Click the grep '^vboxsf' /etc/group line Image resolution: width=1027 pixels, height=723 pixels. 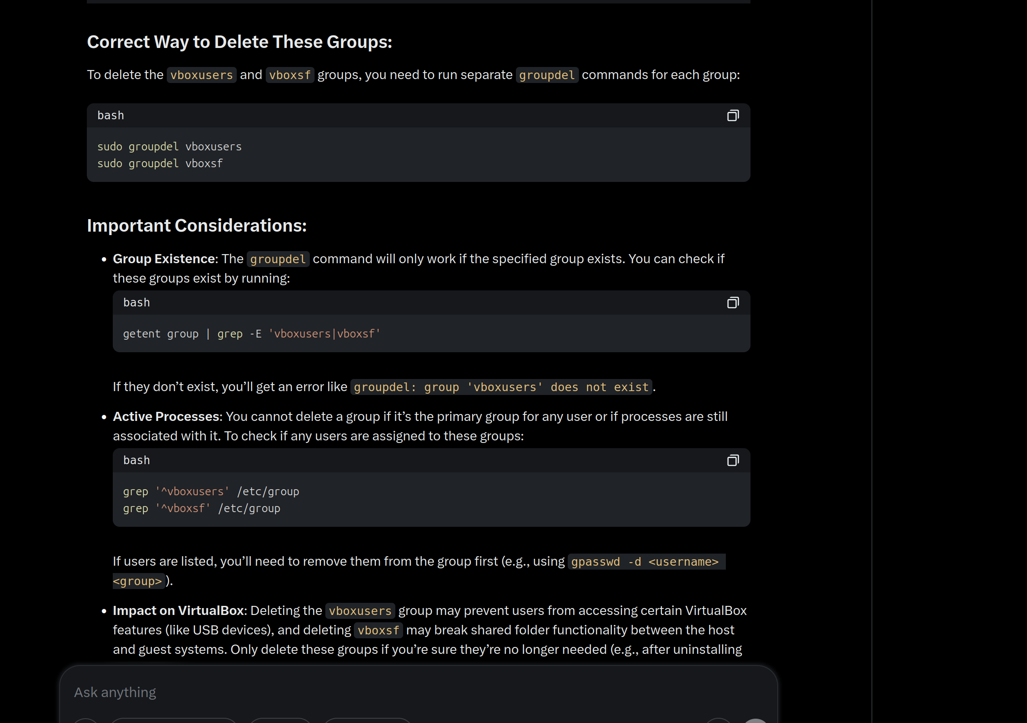[202, 509]
